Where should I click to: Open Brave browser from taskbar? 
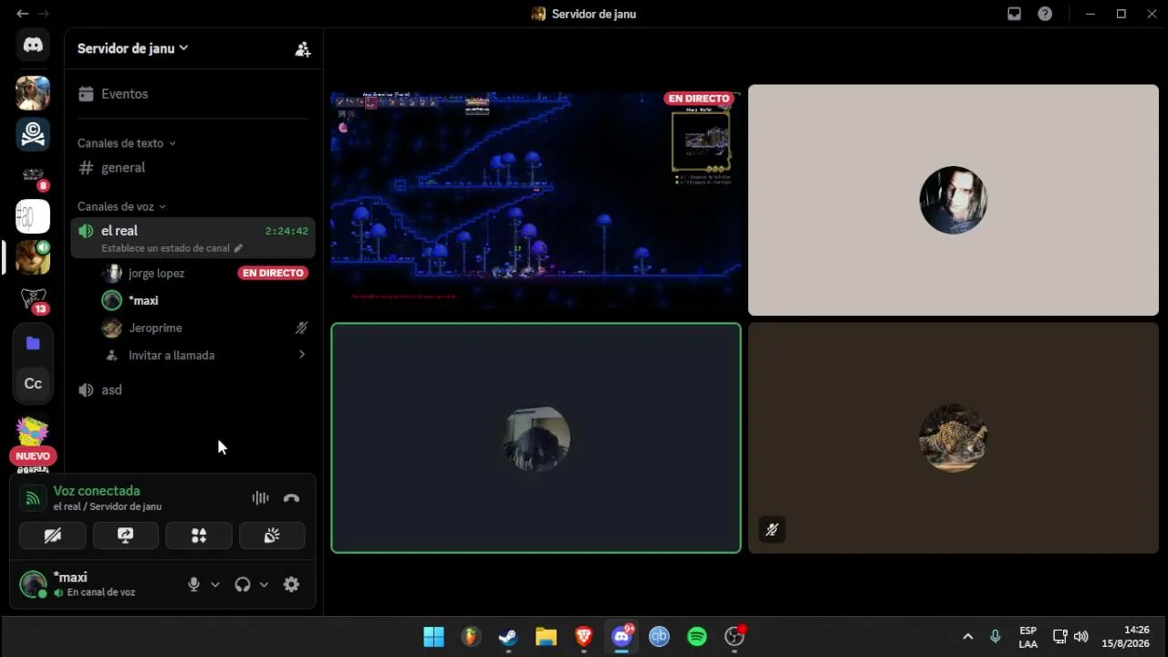tap(584, 637)
